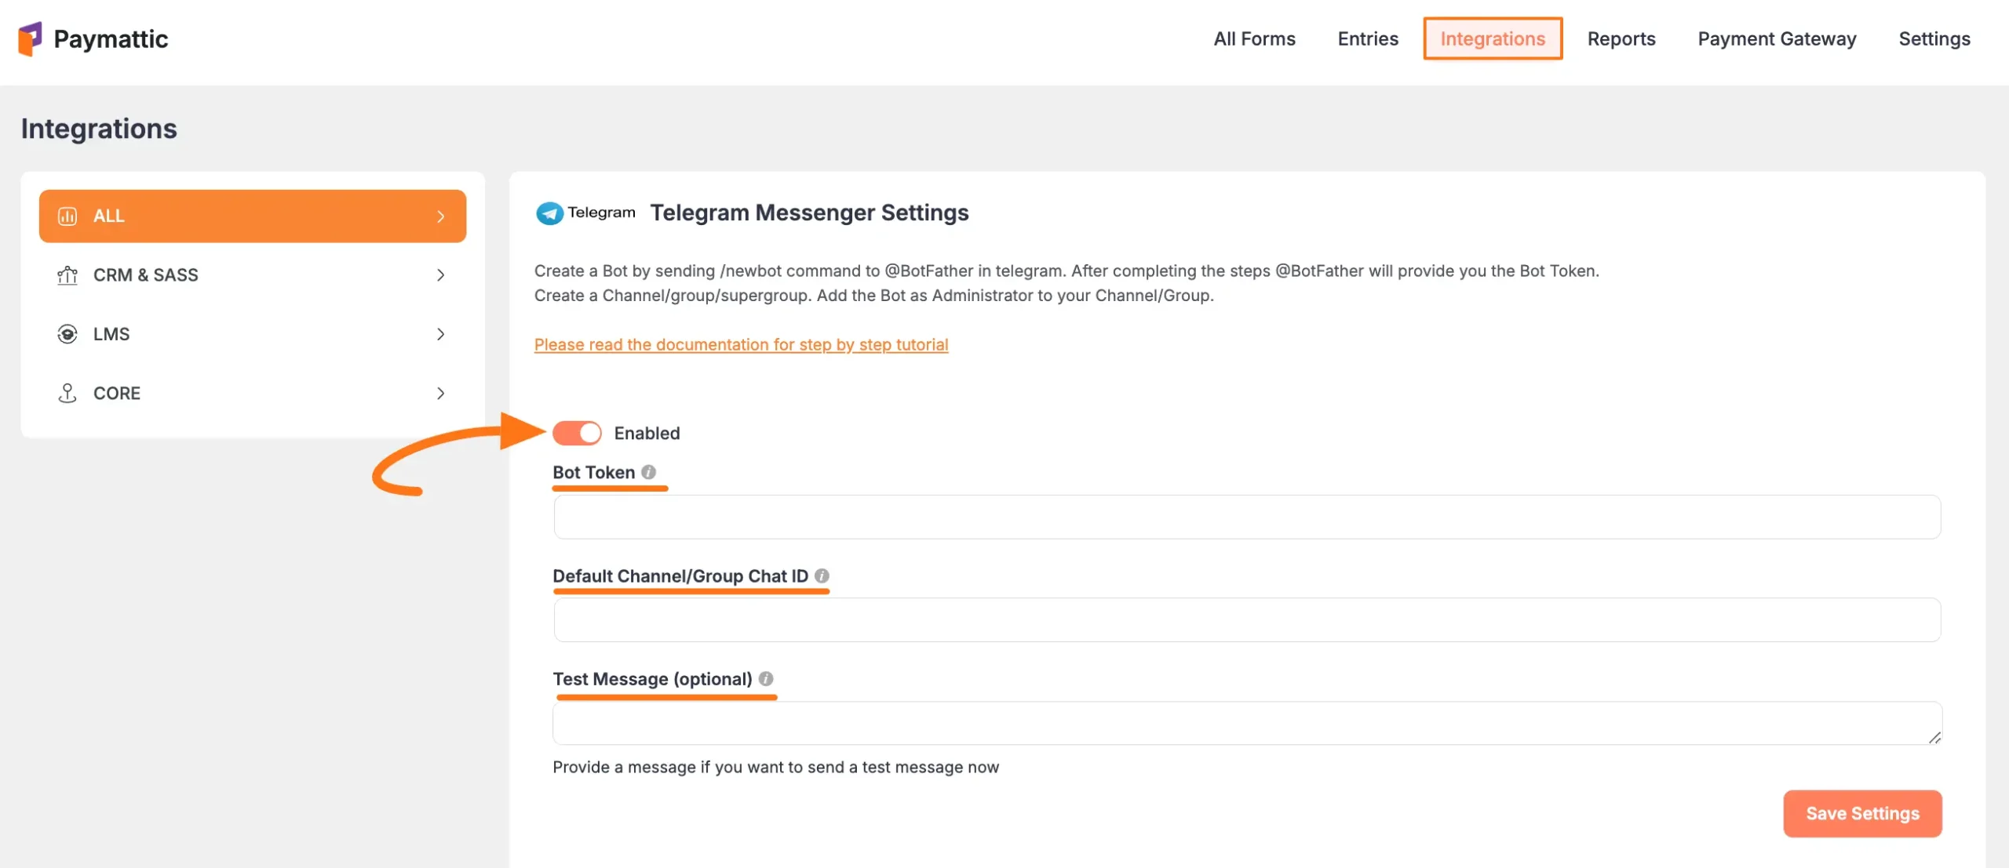
Task: Click the Bot Token info icon
Action: tap(648, 472)
